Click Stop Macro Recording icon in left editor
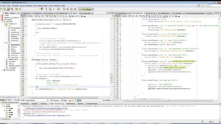This screenshot has width=221, height=124. [x=79, y=16]
